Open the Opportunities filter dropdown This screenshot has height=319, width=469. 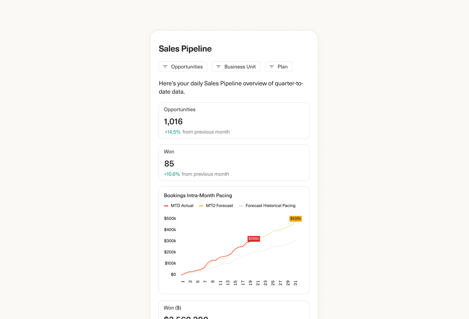[x=183, y=66]
